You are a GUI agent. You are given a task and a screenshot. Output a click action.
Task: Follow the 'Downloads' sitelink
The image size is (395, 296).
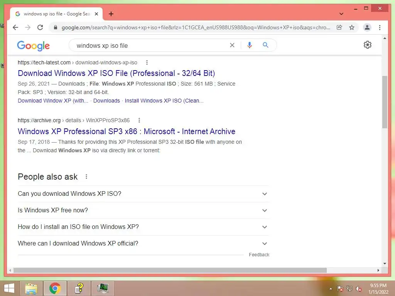106,101
